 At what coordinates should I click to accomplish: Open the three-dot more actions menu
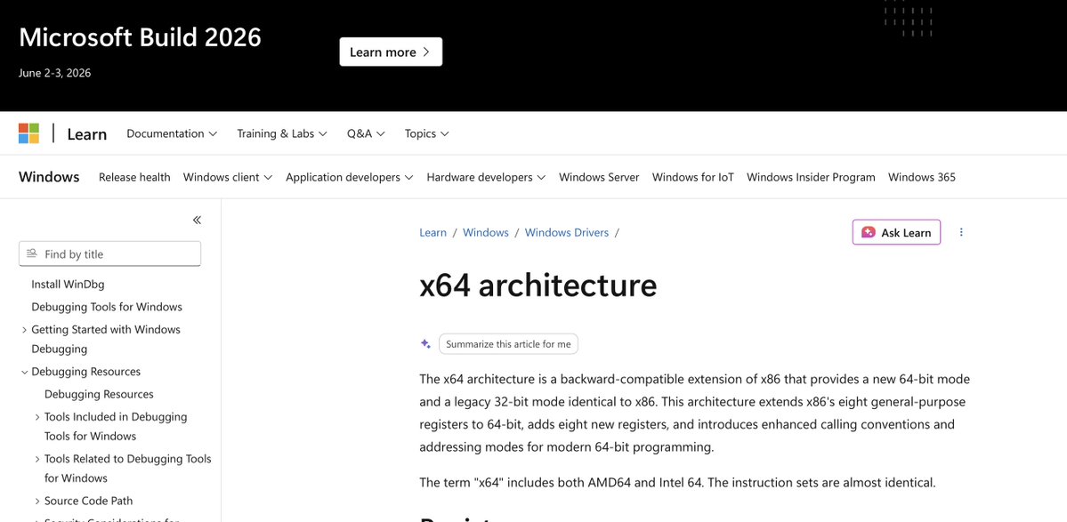pyautogui.click(x=961, y=232)
